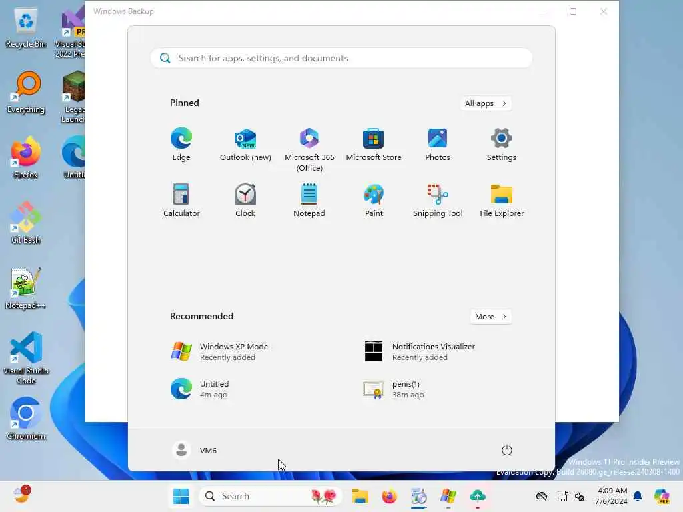The height and width of the screenshot is (512, 683).
Task: Open the Windows XP Mode taskbar icon
Action: [448, 496]
